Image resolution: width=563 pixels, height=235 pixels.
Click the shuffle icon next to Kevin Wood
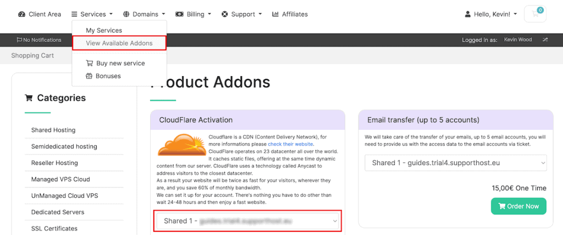click(x=545, y=40)
